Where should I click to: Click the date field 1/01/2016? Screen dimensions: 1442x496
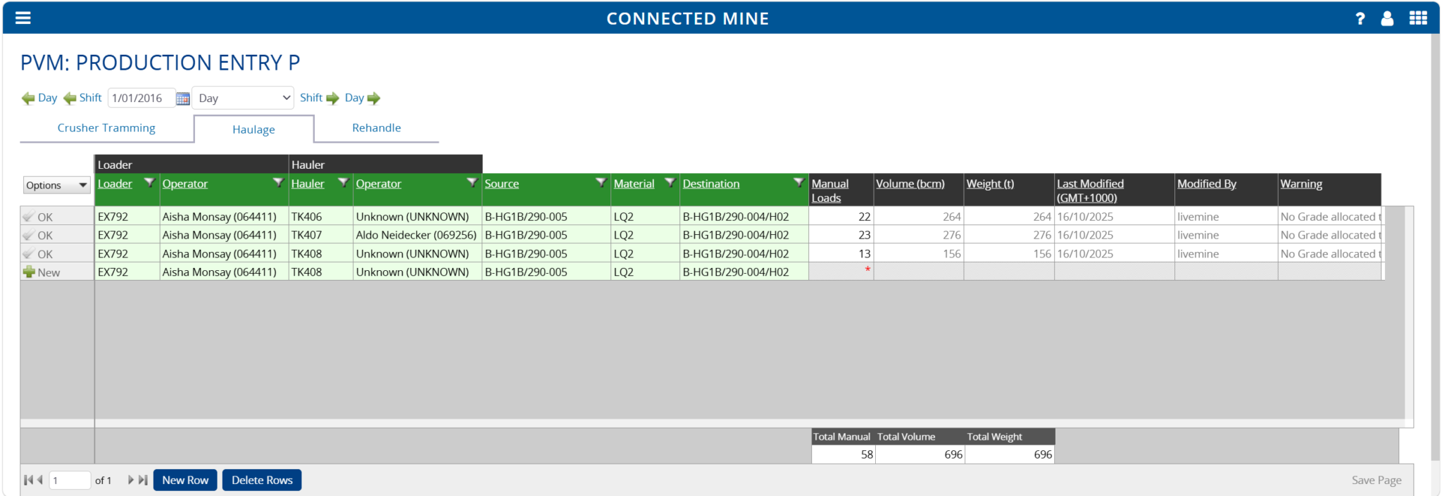coord(141,98)
